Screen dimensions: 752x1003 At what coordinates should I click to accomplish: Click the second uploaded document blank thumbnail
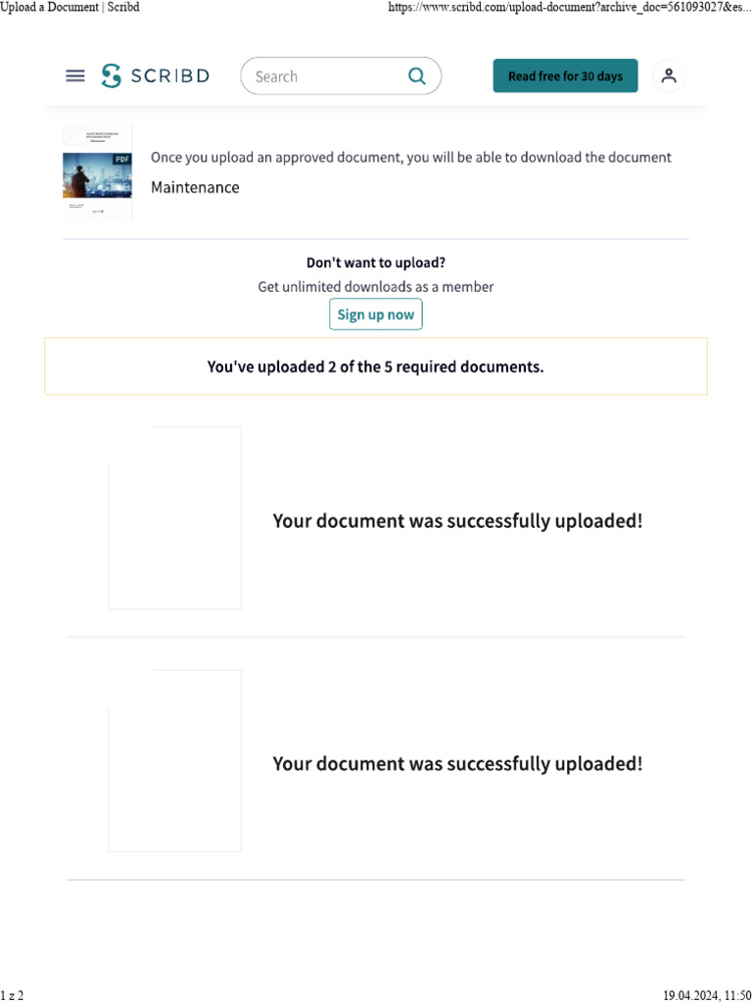point(174,761)
